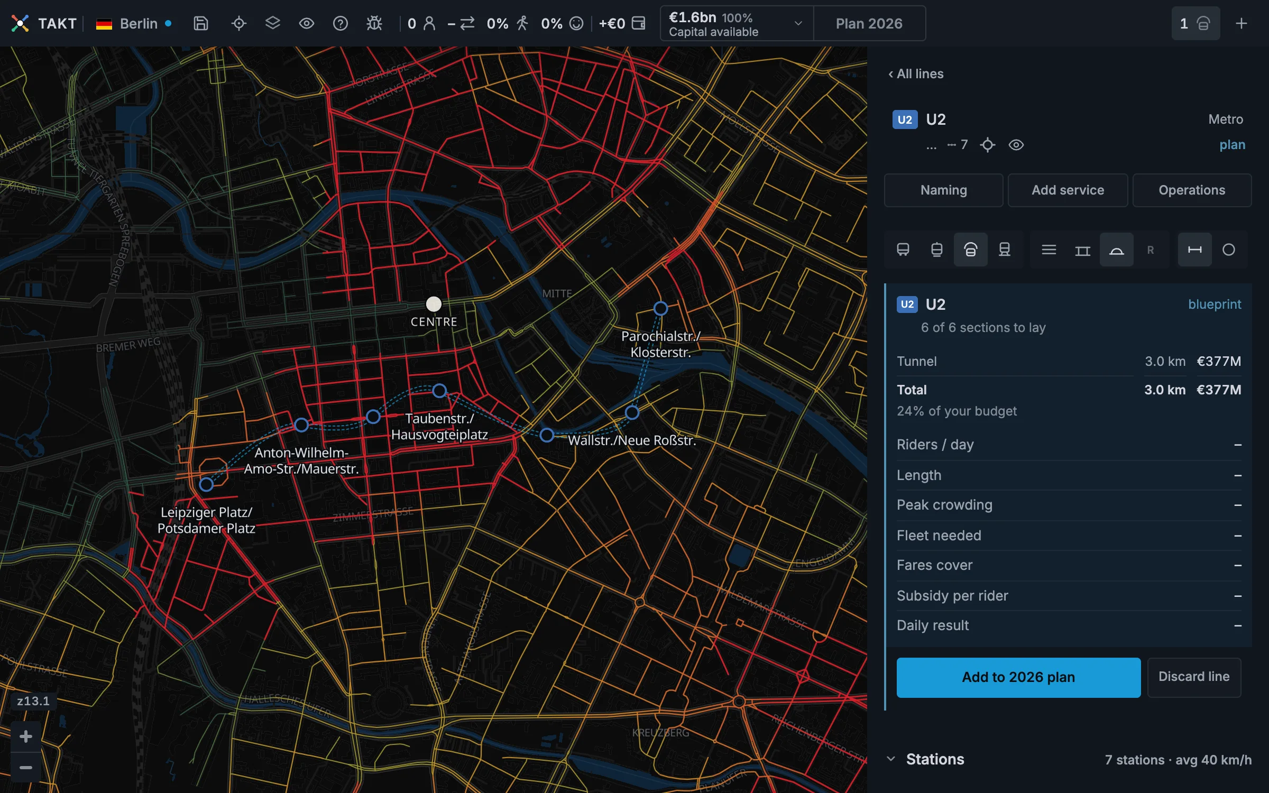Click the transfers arrows icon stat
This screenshot has width=1269, height=793.
467,23
